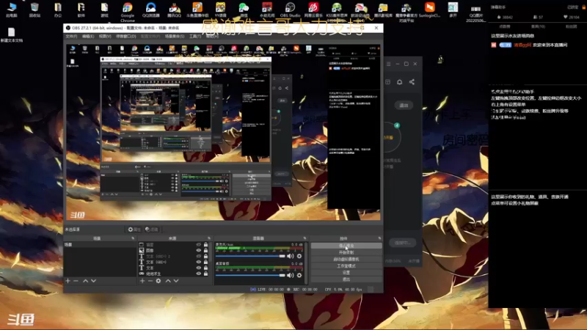Image resolution: width=587 pixels, height=330 pixels.
Task: Open 腾讯QQ desktop icon
Action: pyautogui.click(x=174, y=10)
